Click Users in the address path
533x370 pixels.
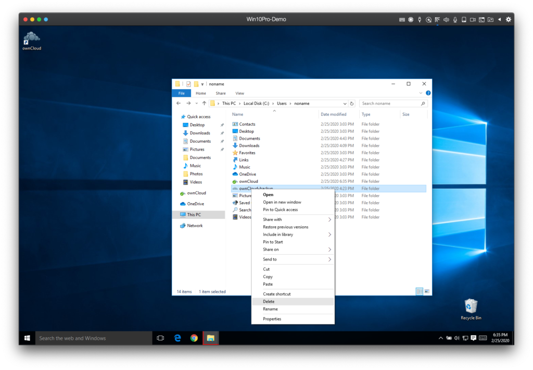282,104
